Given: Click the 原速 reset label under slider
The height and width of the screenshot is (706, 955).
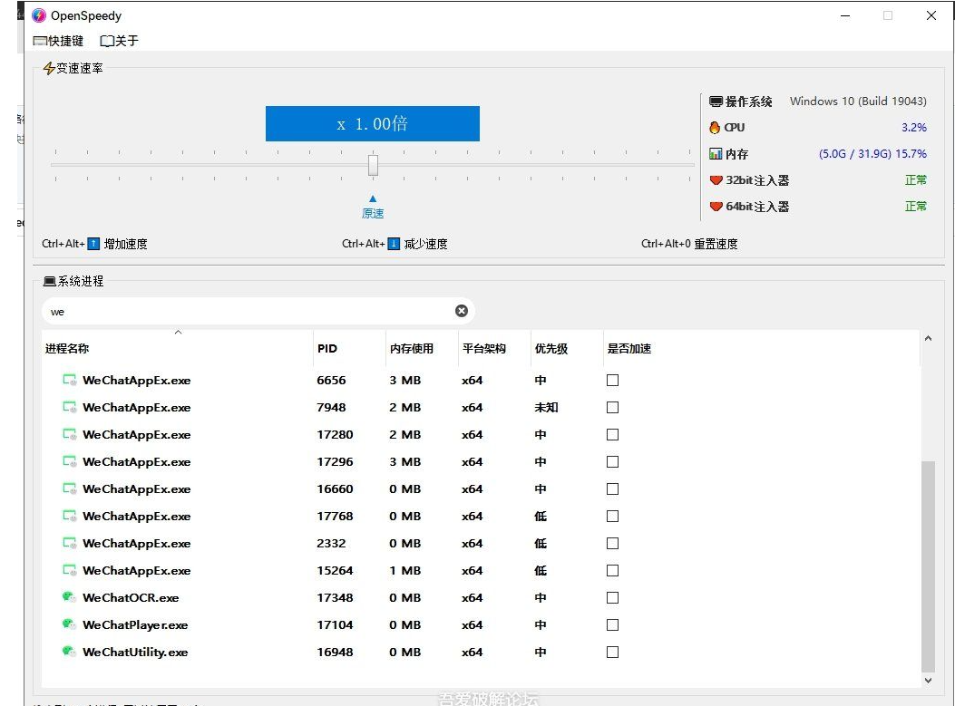Looking at the screenshot, I should [x=373, y=214].
